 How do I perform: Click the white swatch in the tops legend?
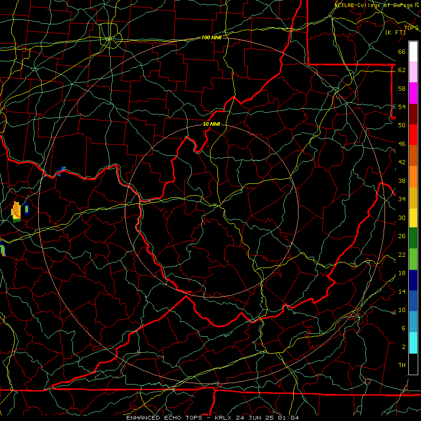pos(413,51)
